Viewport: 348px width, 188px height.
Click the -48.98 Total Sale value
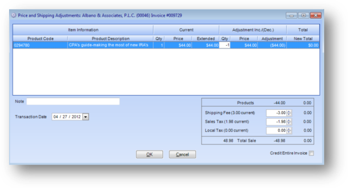(x=280, y=141)
